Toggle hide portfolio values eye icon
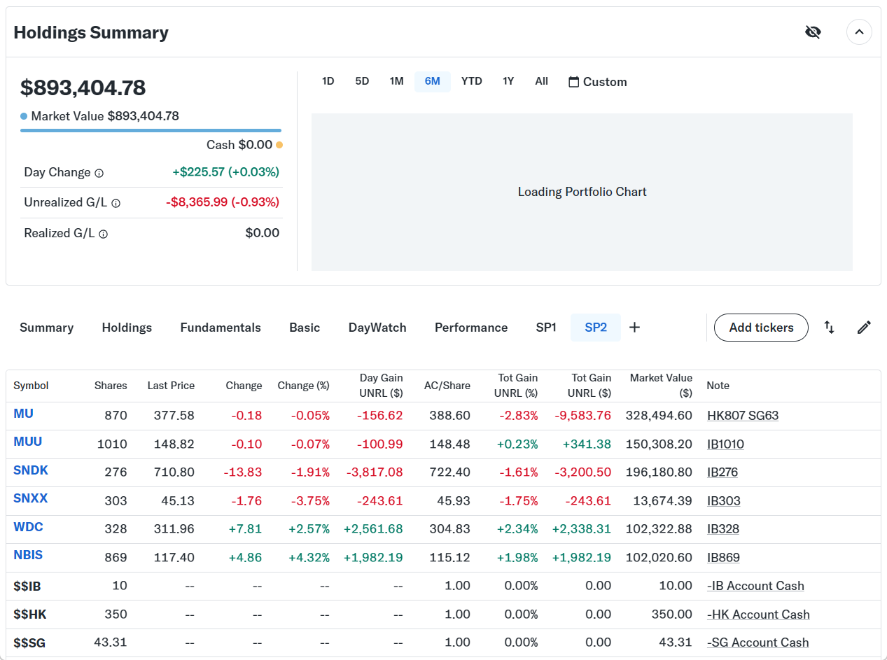The width and height of the screenshot is (887, 660). point(813,32)
